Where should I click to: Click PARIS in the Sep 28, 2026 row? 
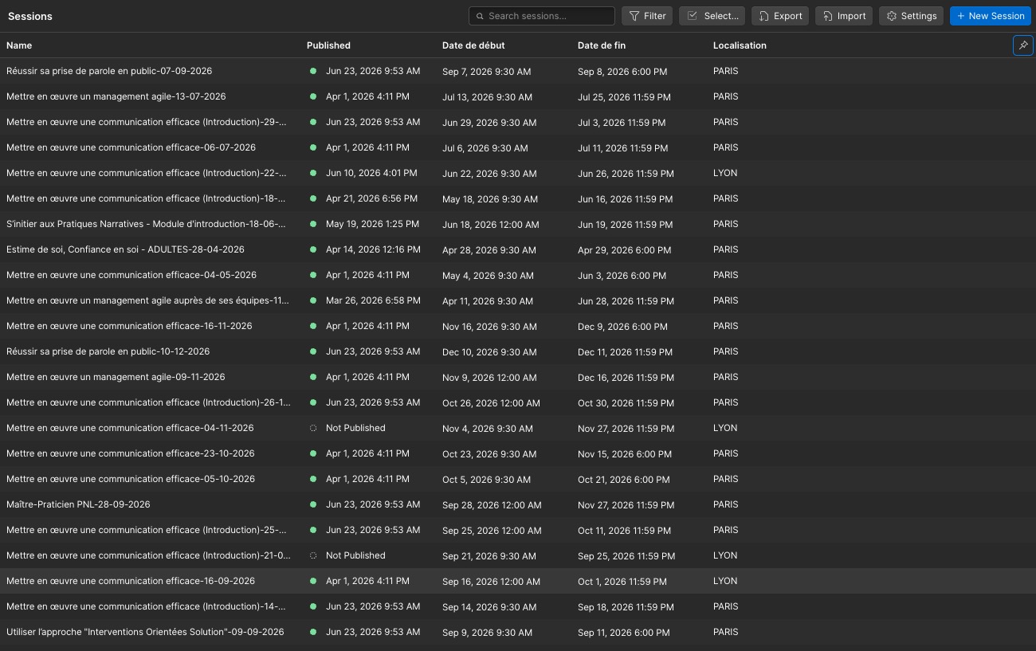click(726, 504)
